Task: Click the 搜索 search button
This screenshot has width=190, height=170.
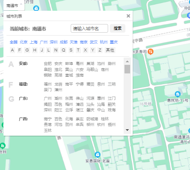Action: pos(118,28)
